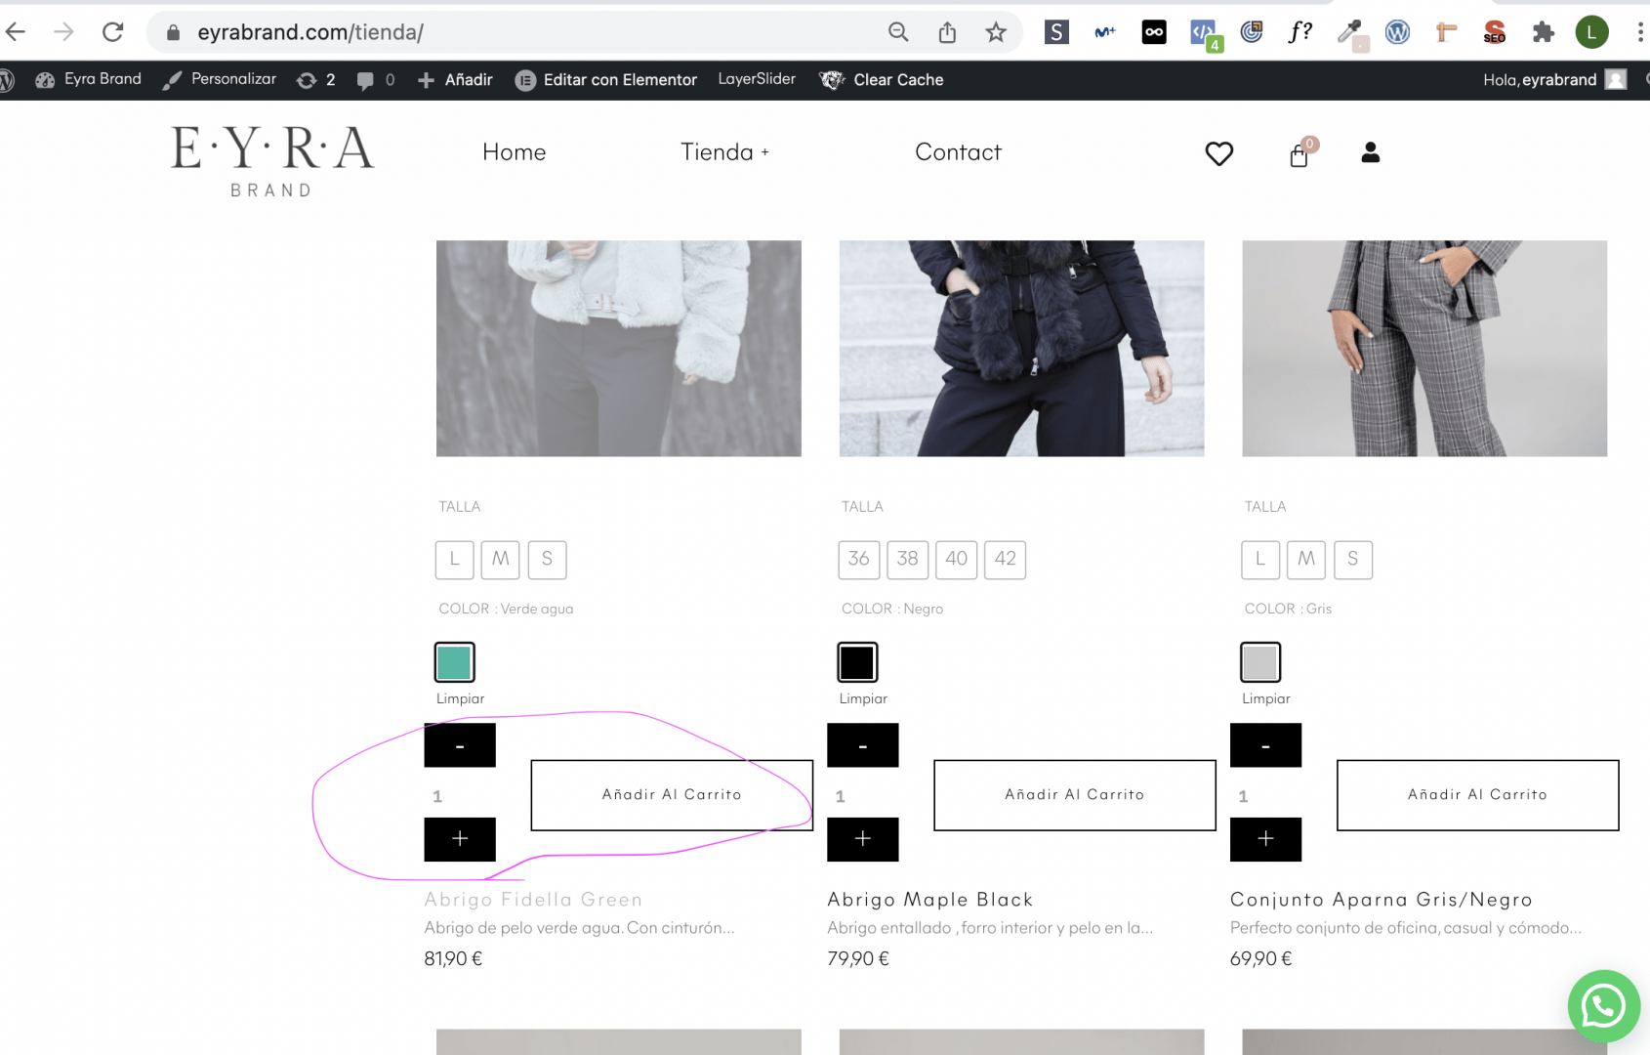Open the updates item showing 2
This screenshot has height=1055, width=1650.
click(x=316, y=80)
